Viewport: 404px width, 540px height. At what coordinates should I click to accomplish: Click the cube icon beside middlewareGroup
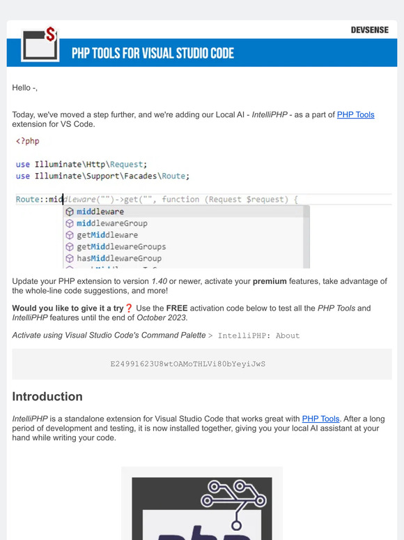pyautogui.click(x=70, y=223)
